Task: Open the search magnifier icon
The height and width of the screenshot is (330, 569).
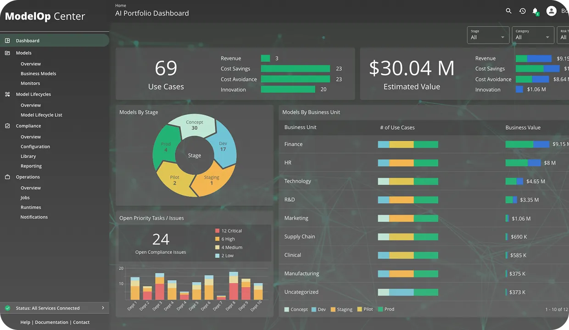Action: pos(508,11)
